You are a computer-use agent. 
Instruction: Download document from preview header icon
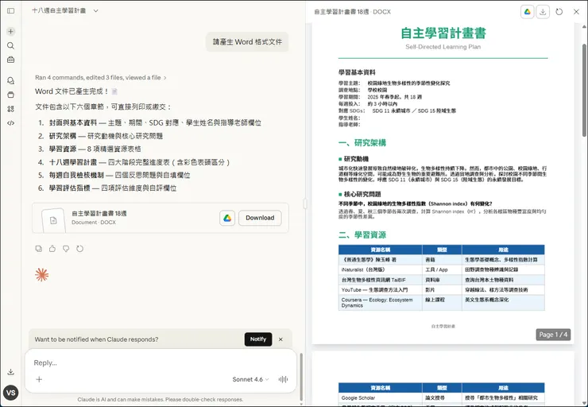pyautogui.click(x=543, y=12)
